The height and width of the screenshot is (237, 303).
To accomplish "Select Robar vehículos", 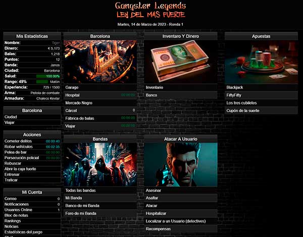I will click(x=32, y=147).
